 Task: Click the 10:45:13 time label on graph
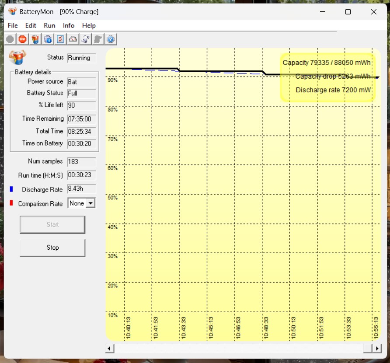pyautogui.click(x=211, y=328)
